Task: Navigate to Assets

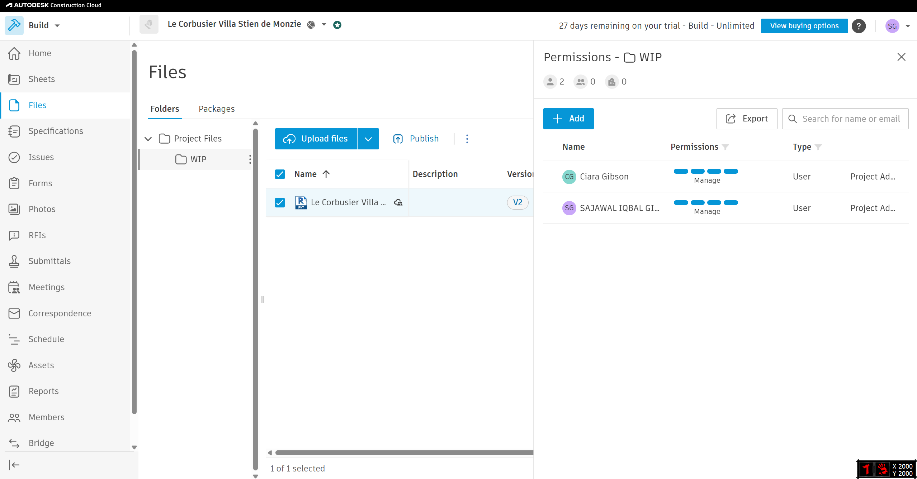Action: point(41,365)
